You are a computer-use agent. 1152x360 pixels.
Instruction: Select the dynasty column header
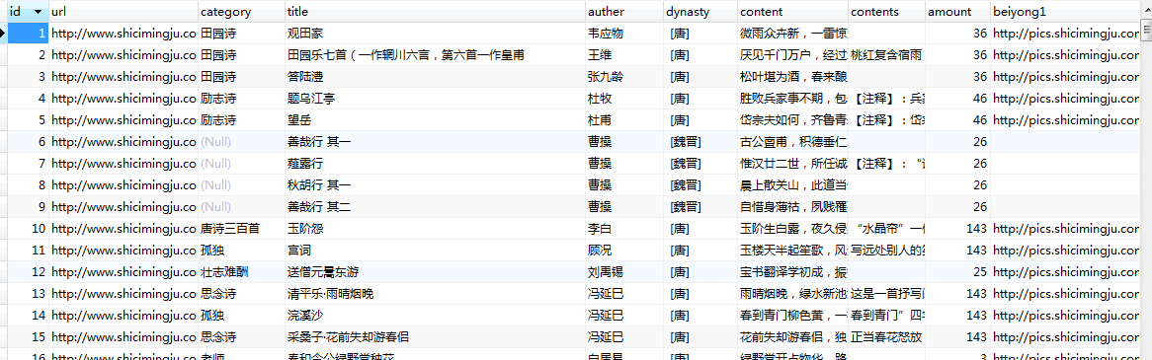[700, 12]
